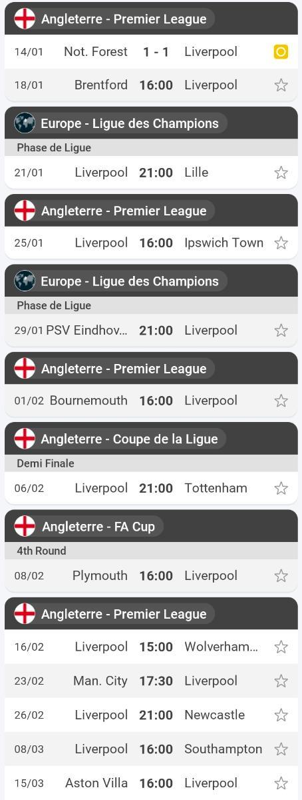The height and width of the screenshot is (800, 302).
Task: Open the first Angleterre - Premier League header
Action: point(151,19)
